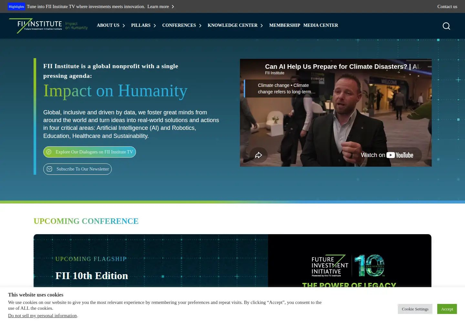This screenshot has height=323, width=465.
Task: Open the Contact us link
Action: pos(447,6)
